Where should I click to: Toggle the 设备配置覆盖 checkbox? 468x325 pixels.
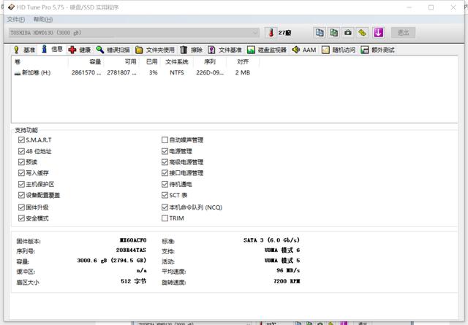click(x=21, y=195)
